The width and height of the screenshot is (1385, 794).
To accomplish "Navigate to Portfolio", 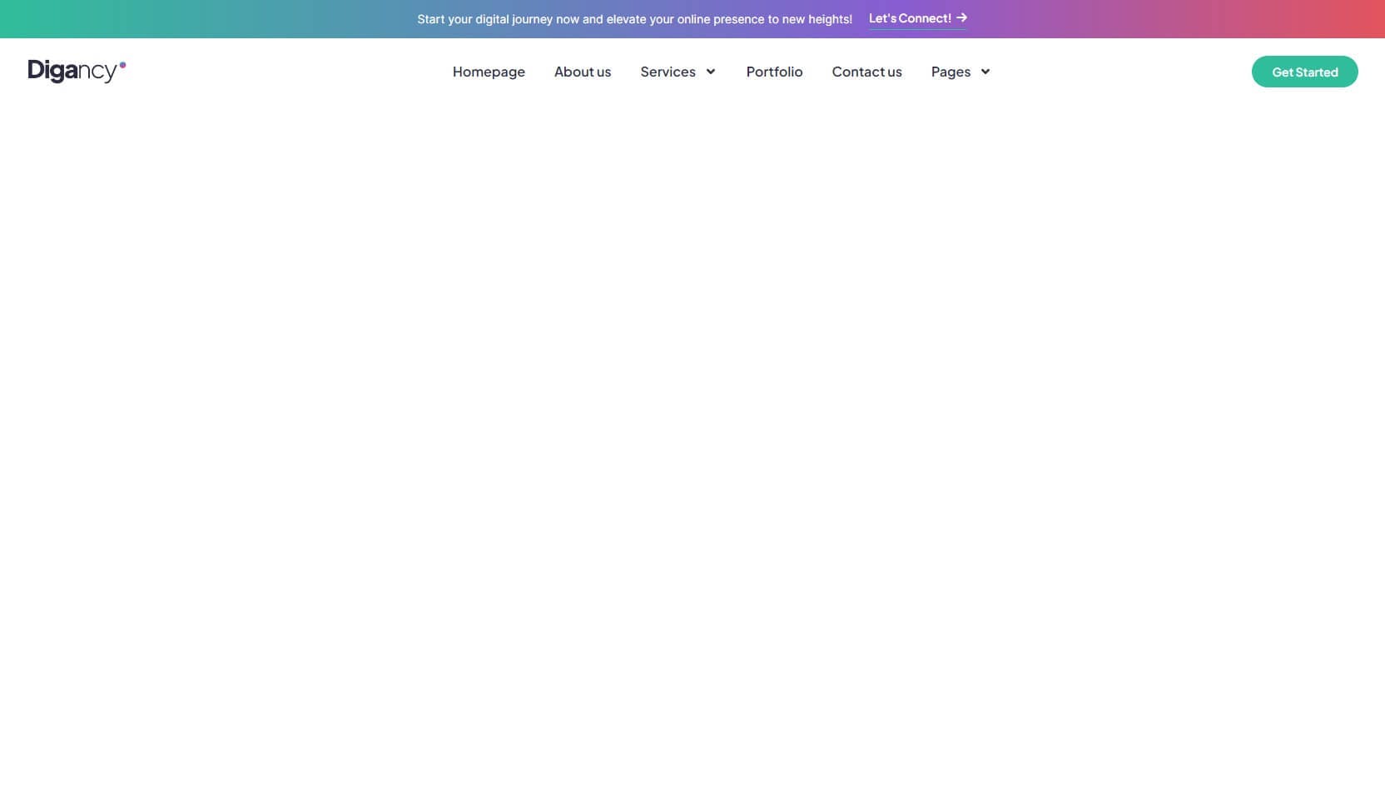I will click(x=774, y=72).
